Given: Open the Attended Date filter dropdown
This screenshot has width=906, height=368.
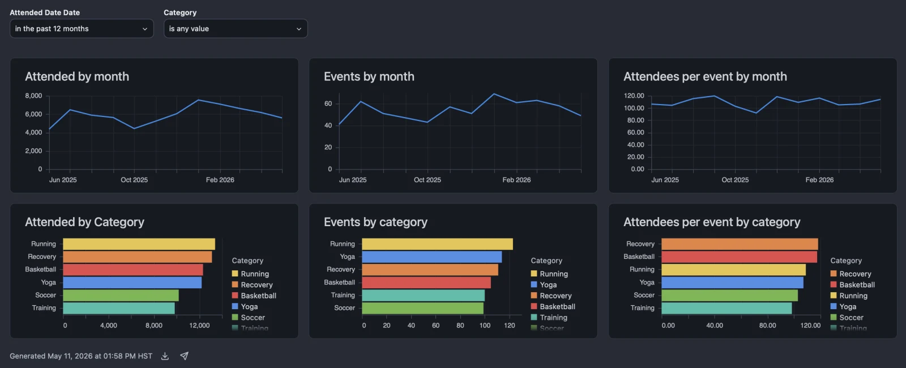Looking at the screenshot, I should tap(82, 29).
